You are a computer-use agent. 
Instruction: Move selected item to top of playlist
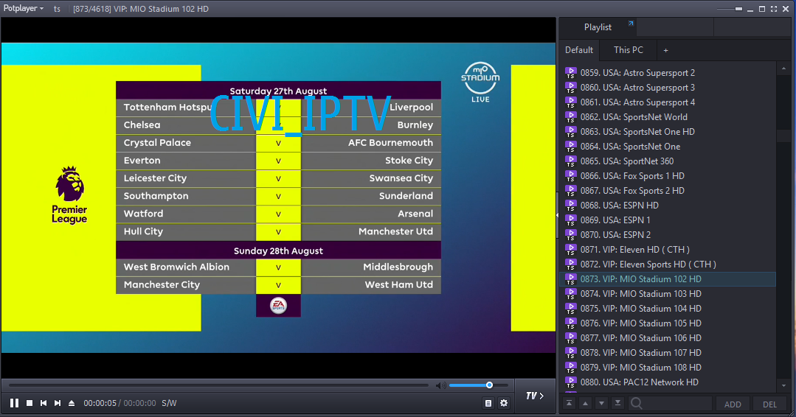pos(569,403)
